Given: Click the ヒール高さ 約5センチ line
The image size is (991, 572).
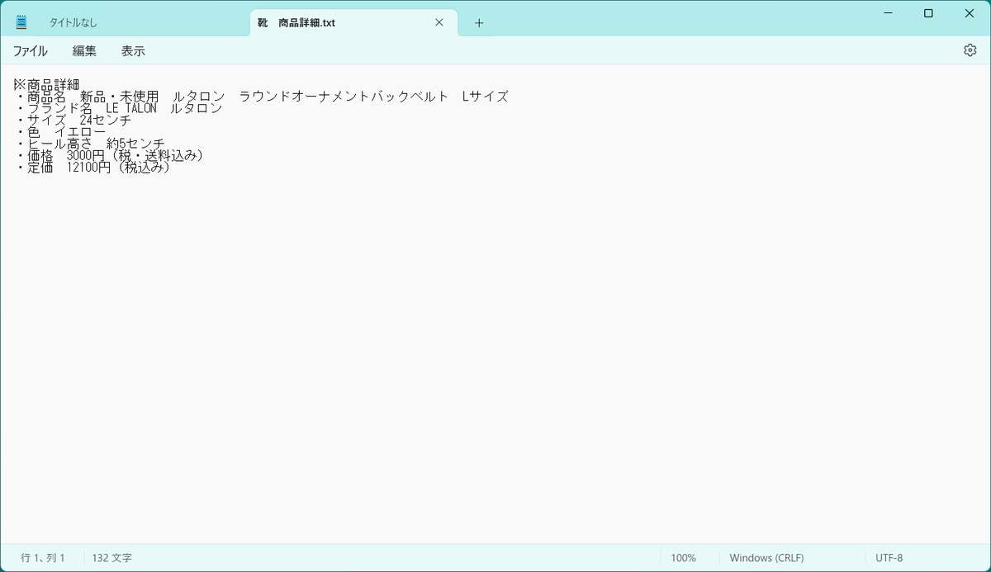Looking at the screenshot, I should tap(89, 144).
